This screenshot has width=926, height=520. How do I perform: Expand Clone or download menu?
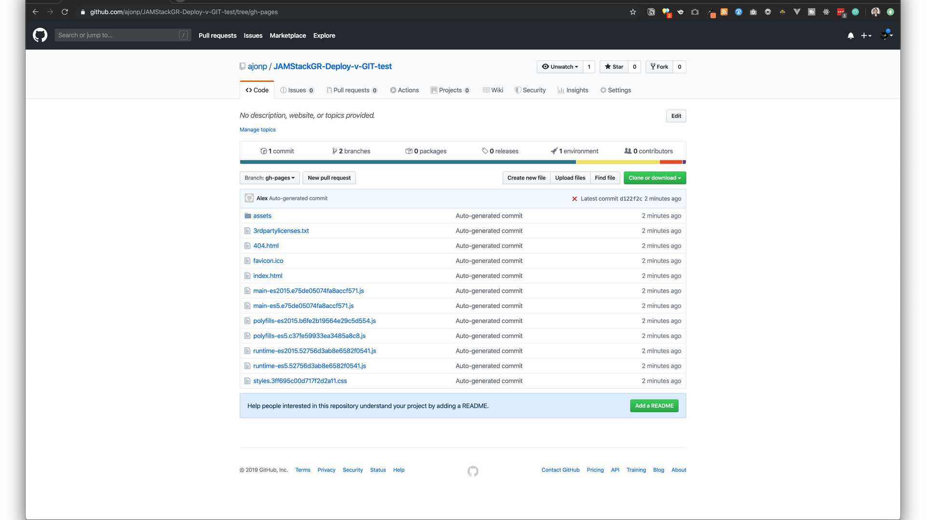coord(654,178)
